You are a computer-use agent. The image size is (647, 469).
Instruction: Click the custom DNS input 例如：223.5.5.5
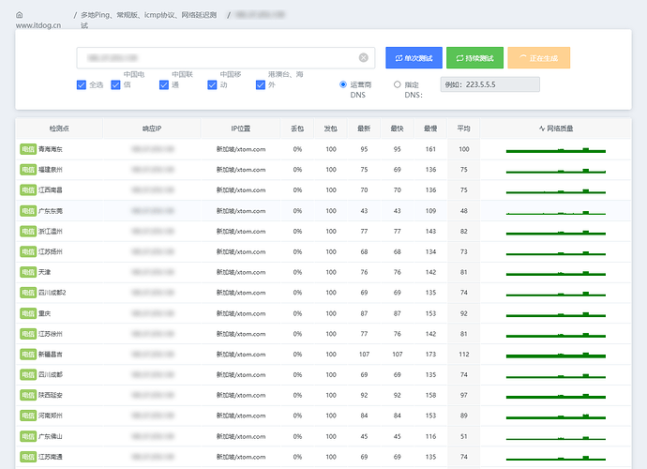click(x=489, y=84)
